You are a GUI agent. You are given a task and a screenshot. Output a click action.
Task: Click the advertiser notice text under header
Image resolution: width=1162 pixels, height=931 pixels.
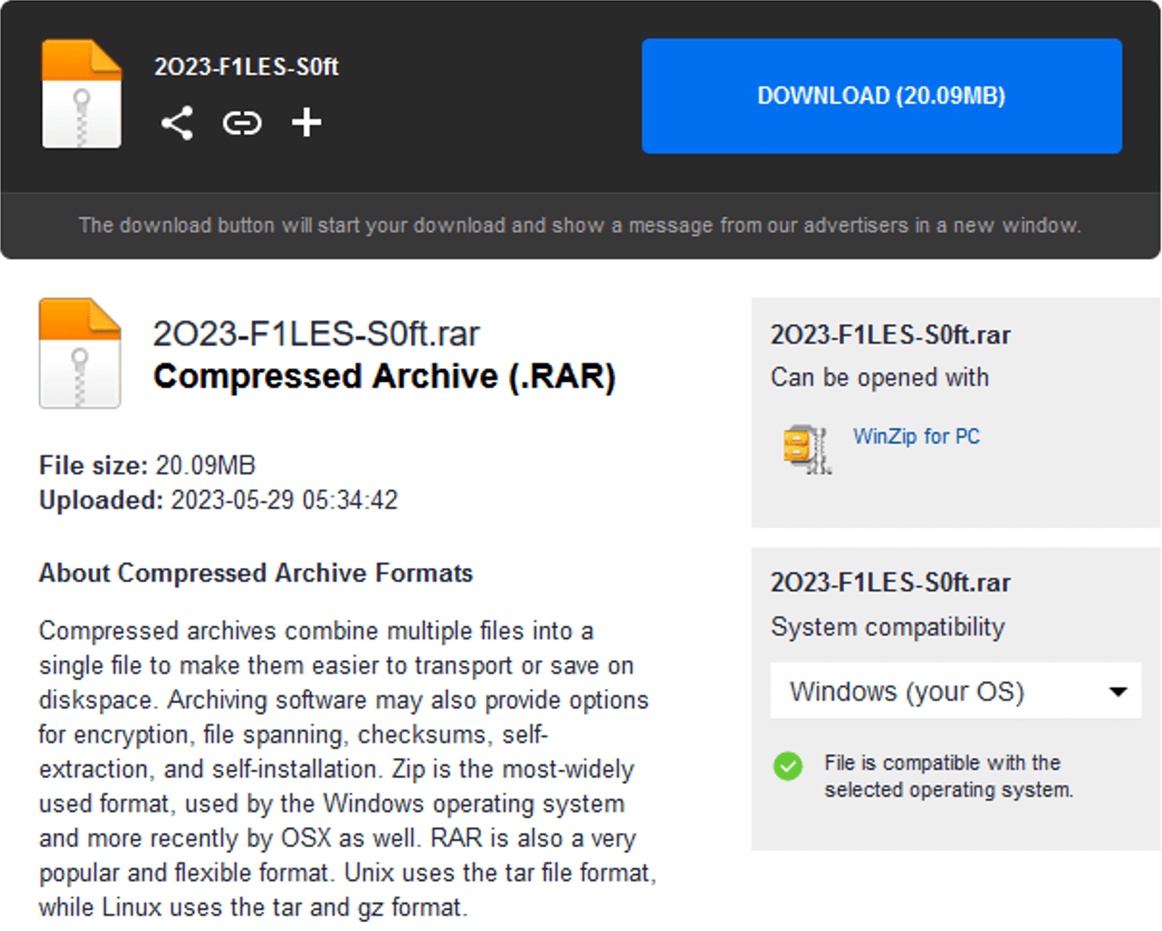coord(580,226)
